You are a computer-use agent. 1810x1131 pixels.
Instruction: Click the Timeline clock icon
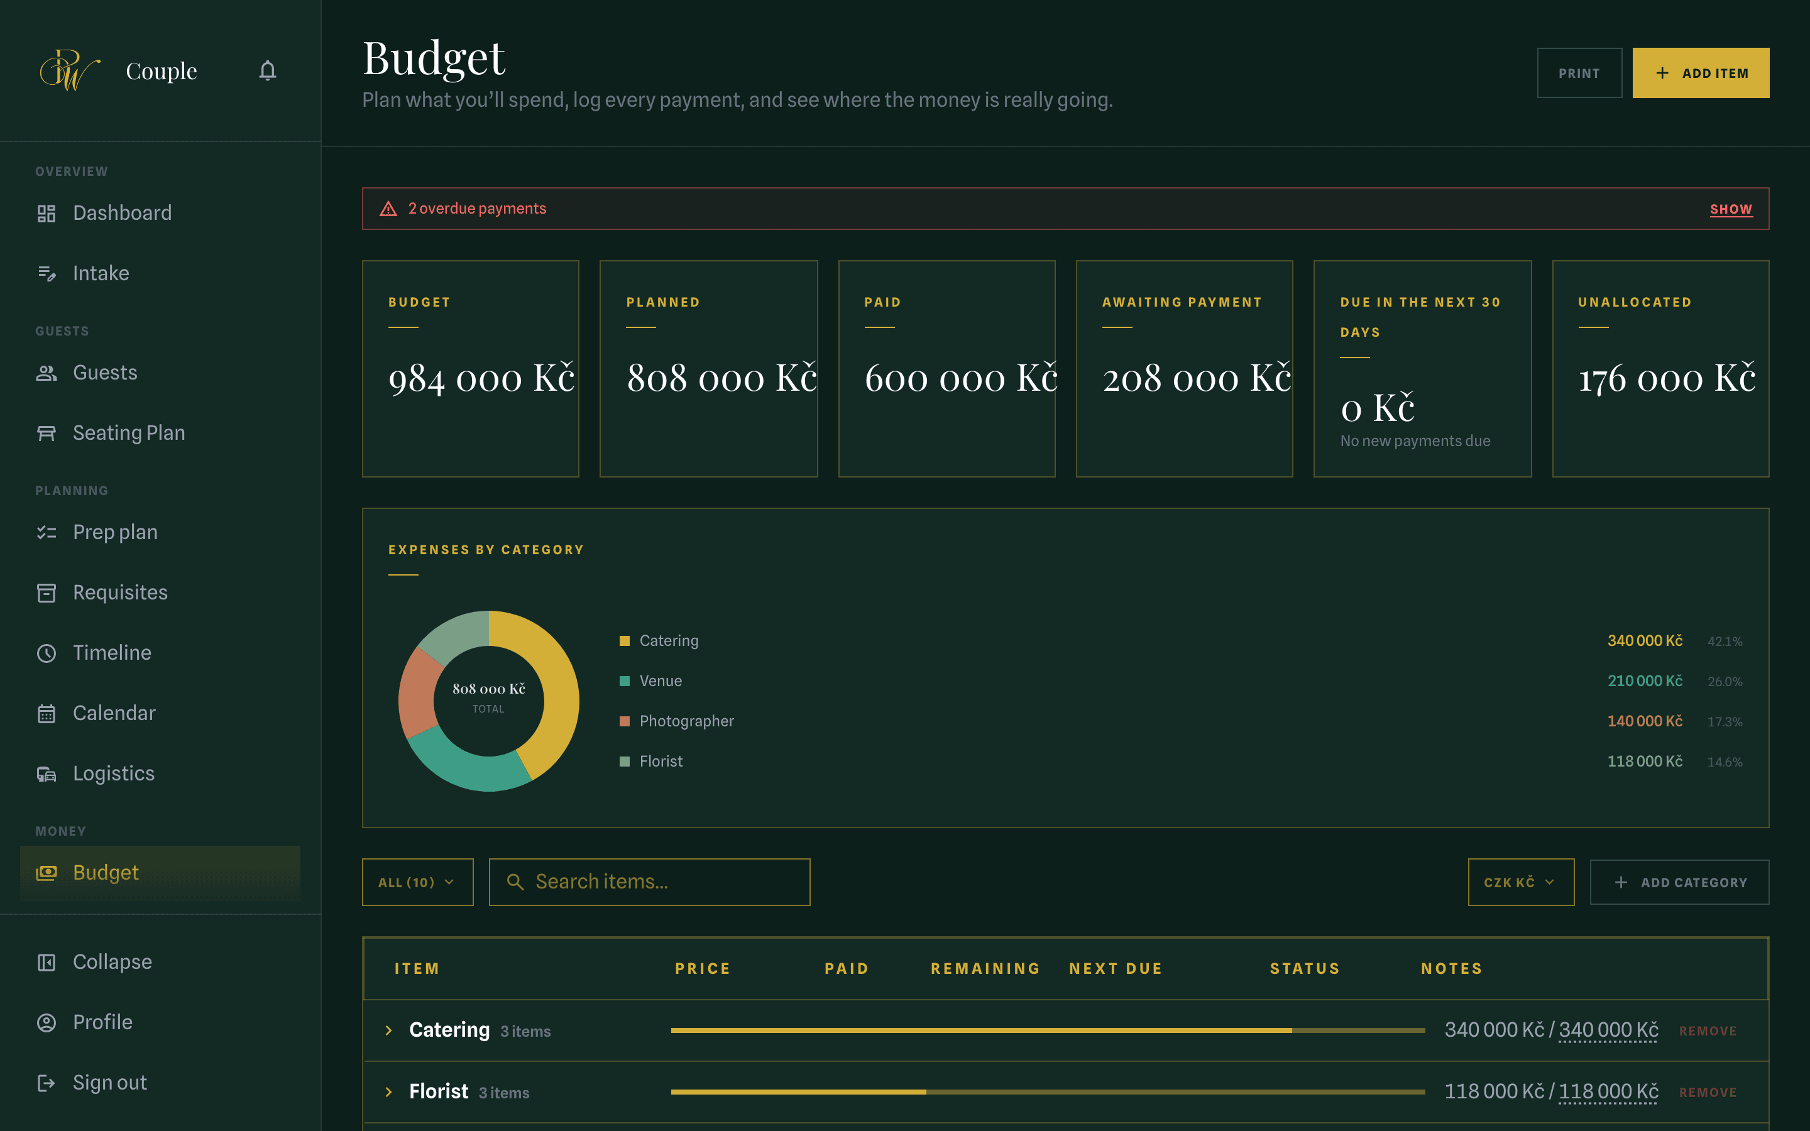47,653
